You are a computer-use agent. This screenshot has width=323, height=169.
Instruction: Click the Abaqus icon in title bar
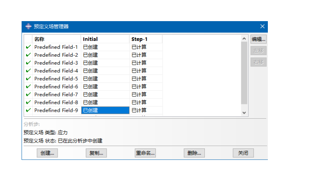tap(28, 27)
